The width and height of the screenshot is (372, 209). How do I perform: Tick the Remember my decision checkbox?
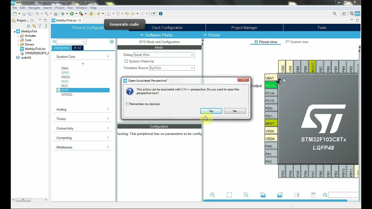127,104
